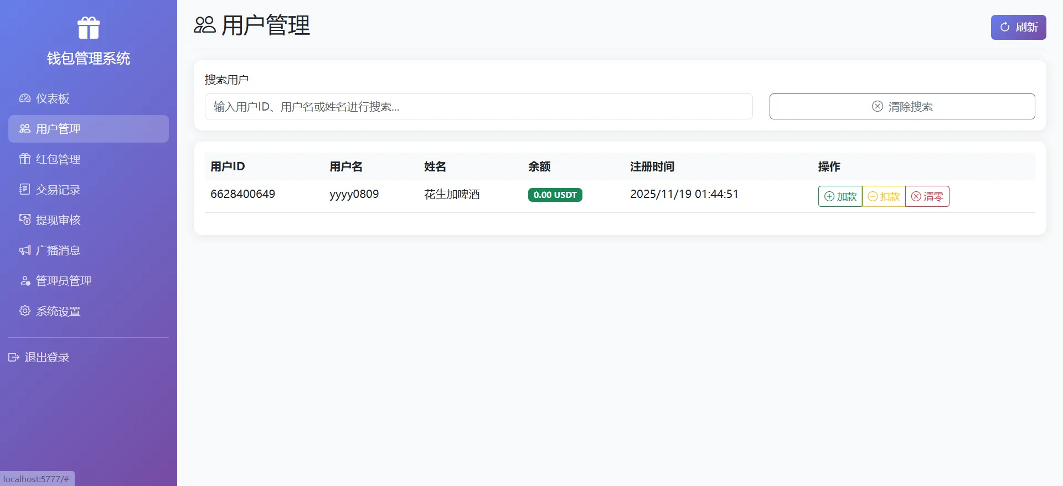
Task: Open 交易记录 from sidebar
Action: pyautogui.click(x=89, y=190)
